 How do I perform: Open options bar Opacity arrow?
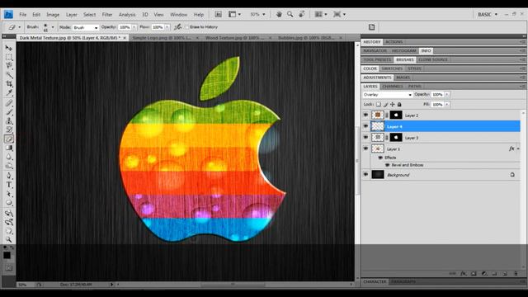point(134,27)
